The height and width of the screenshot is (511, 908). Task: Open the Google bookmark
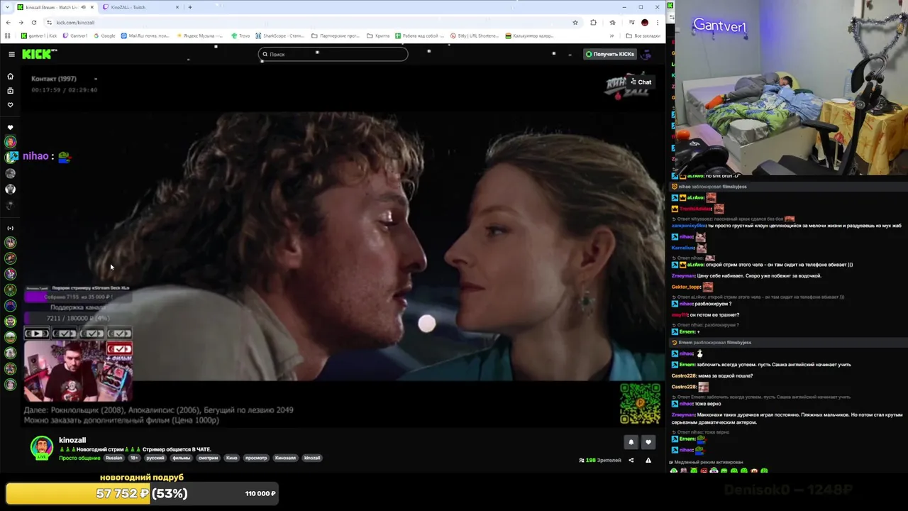[x=104, y=35]
